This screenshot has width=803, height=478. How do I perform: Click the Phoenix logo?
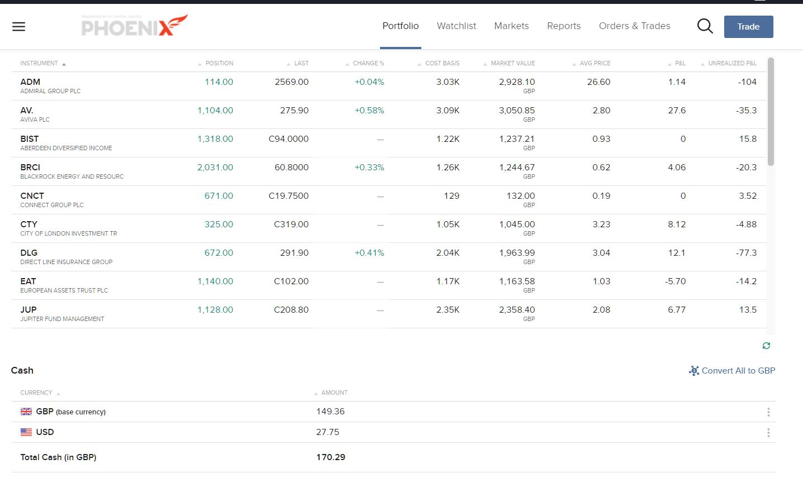[x=134, y=26]
